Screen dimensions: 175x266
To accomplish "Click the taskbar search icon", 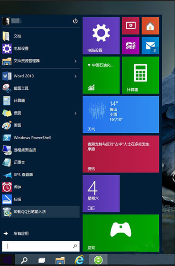I will click(x=24, y=260).
